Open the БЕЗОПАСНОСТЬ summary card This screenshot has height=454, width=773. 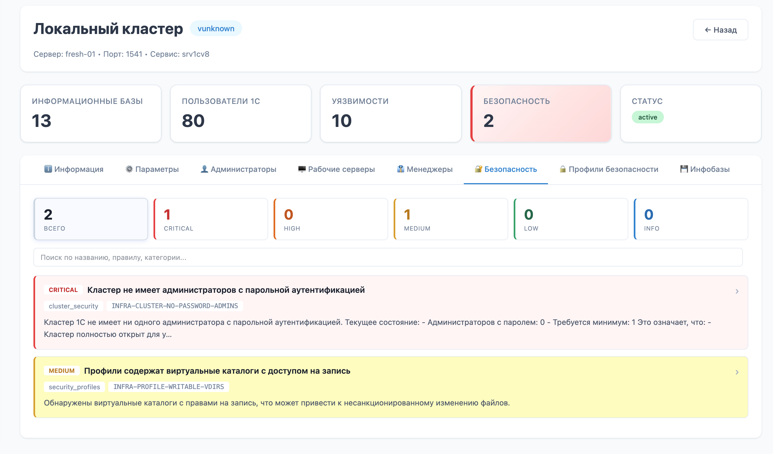(x=540, y=113)
